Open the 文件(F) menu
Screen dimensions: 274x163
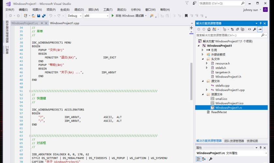pos(9,9)
